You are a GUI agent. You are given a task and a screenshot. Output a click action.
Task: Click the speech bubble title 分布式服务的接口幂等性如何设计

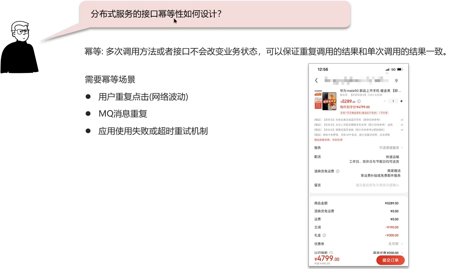[x=156, y=14]
